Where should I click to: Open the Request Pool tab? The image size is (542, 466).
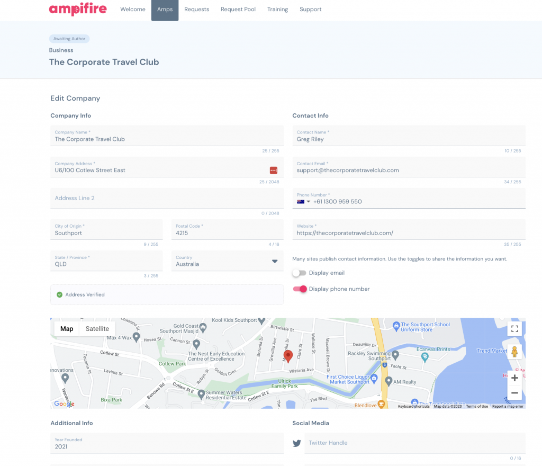point(238,10)
